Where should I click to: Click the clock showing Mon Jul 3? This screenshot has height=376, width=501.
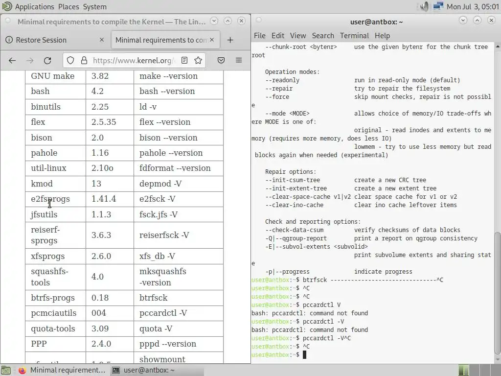473,7
